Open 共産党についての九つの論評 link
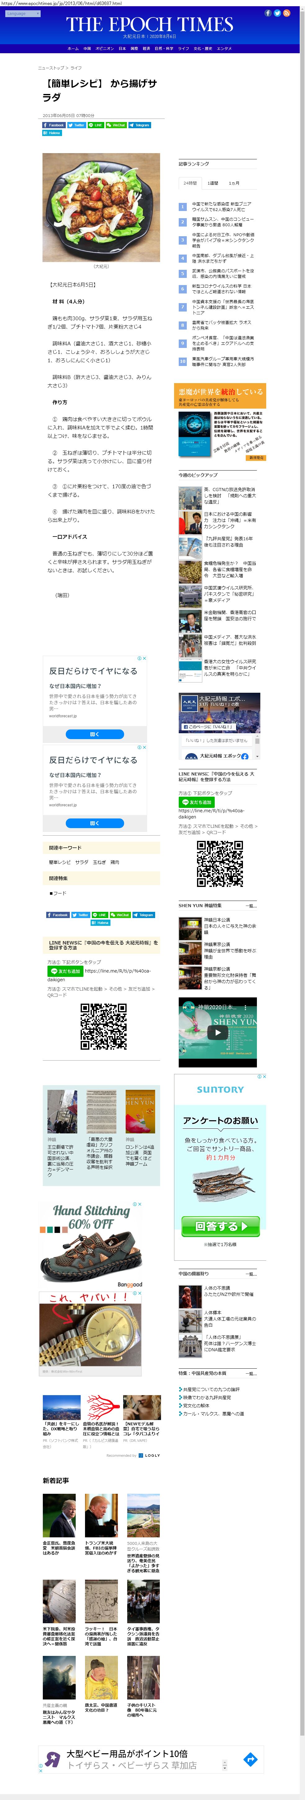 tap(211, 1390)
